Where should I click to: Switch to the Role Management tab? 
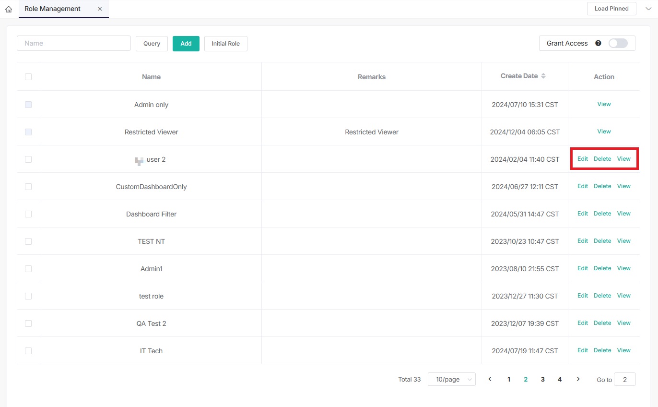point(53,9)
